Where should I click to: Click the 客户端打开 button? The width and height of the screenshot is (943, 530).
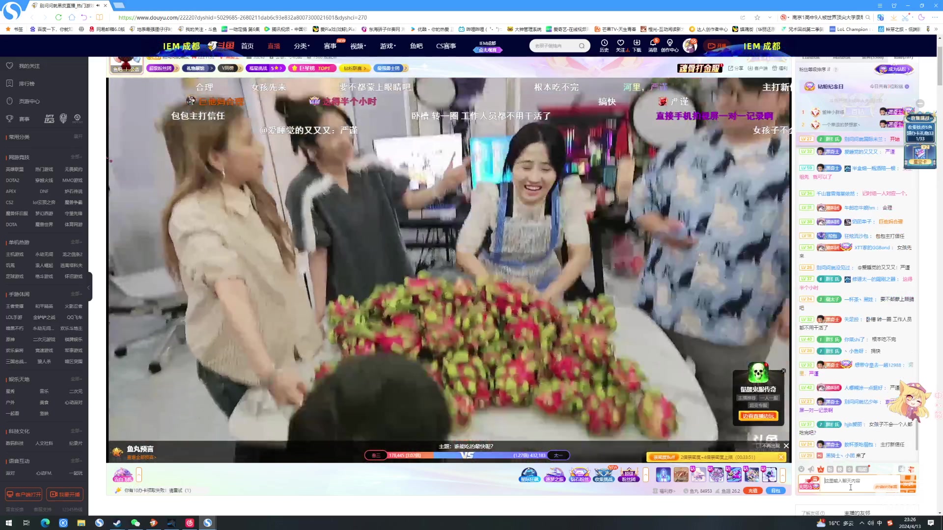[24, 494]
